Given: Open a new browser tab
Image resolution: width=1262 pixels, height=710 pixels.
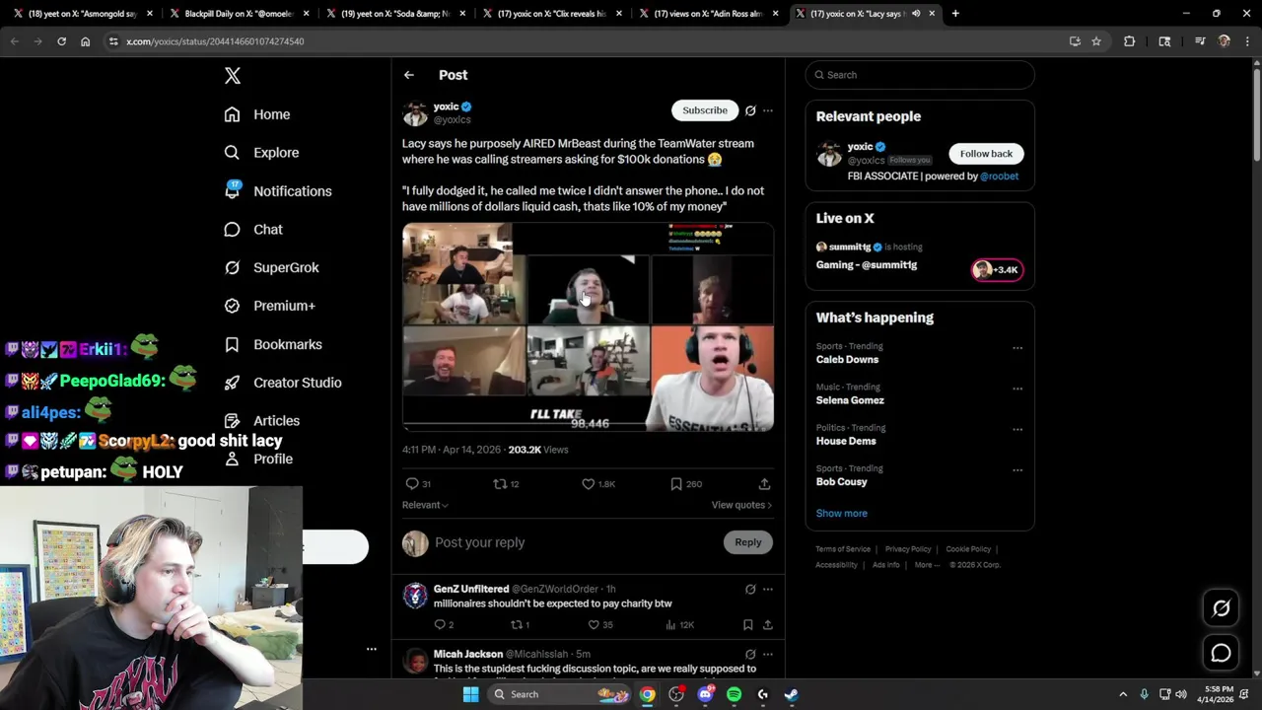Looking at the screenshot, I should click(955, 14).
